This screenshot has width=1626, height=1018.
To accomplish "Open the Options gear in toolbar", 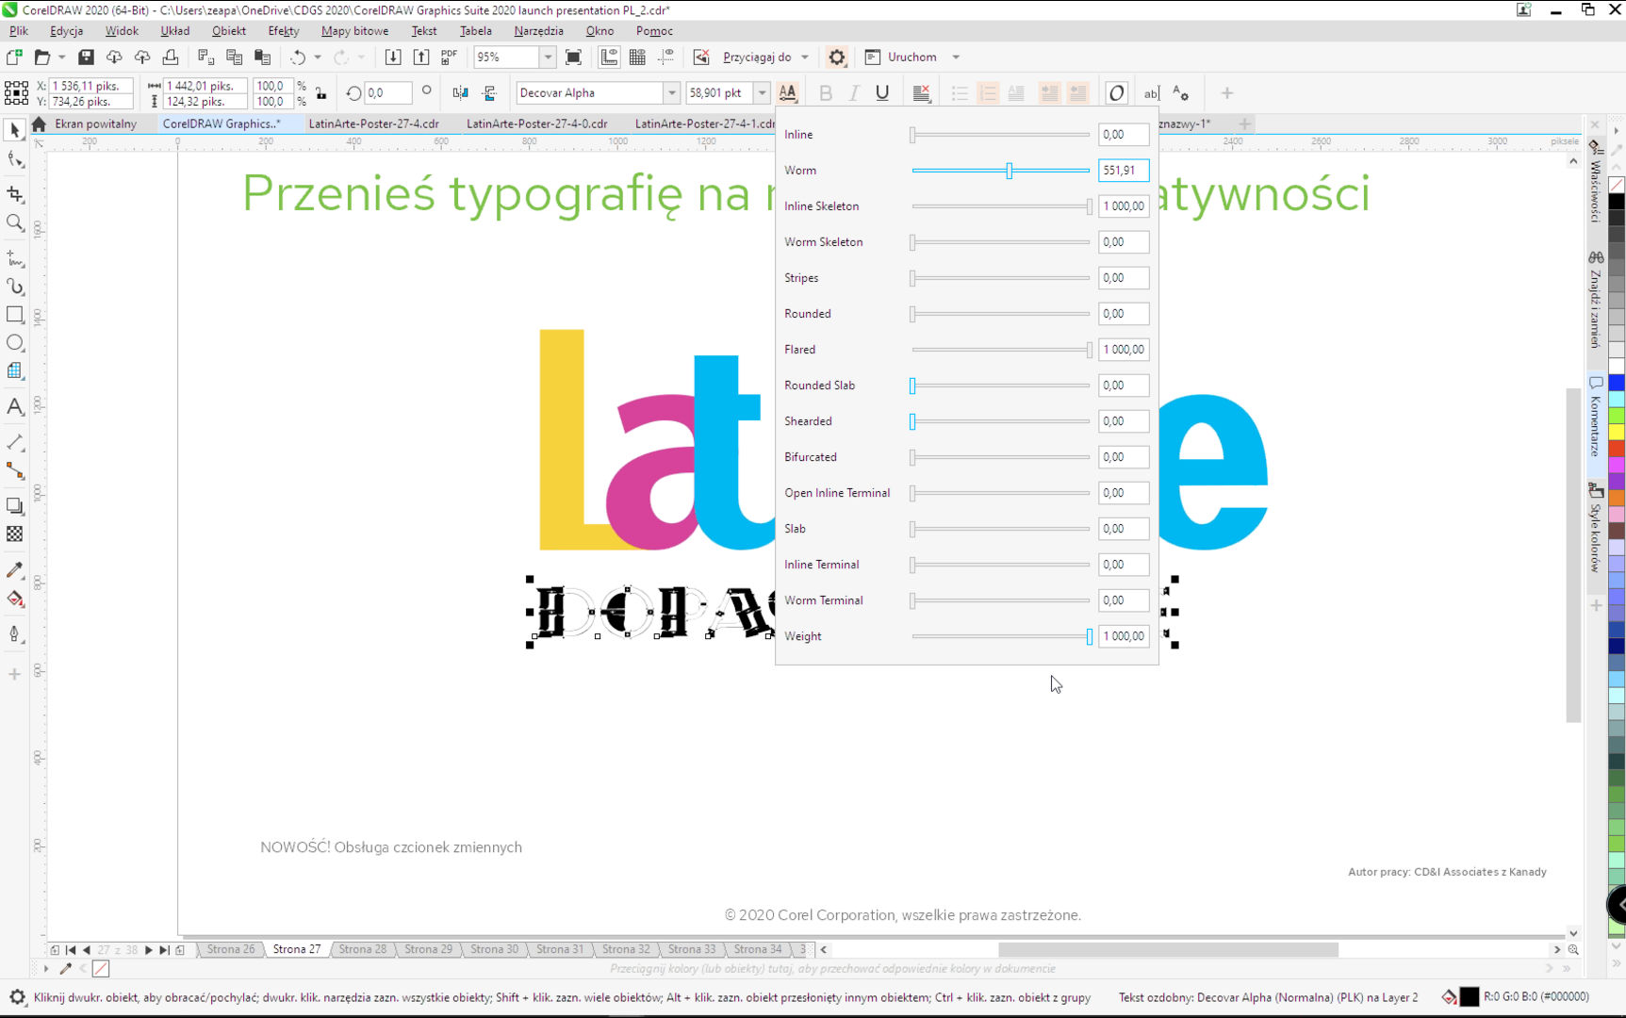I will 836,57.
